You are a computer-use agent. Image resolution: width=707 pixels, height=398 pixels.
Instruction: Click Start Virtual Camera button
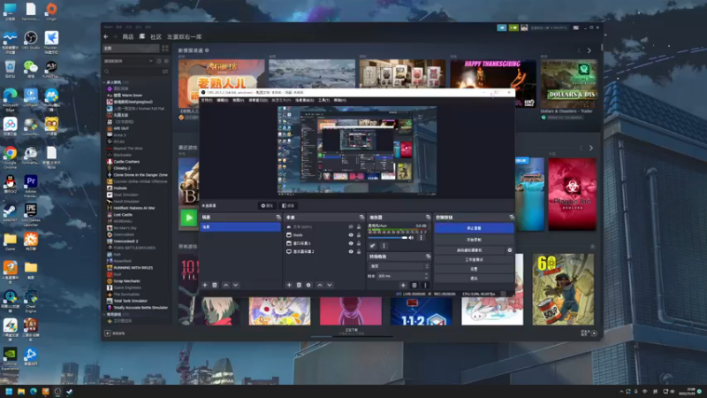click(470, 250)
